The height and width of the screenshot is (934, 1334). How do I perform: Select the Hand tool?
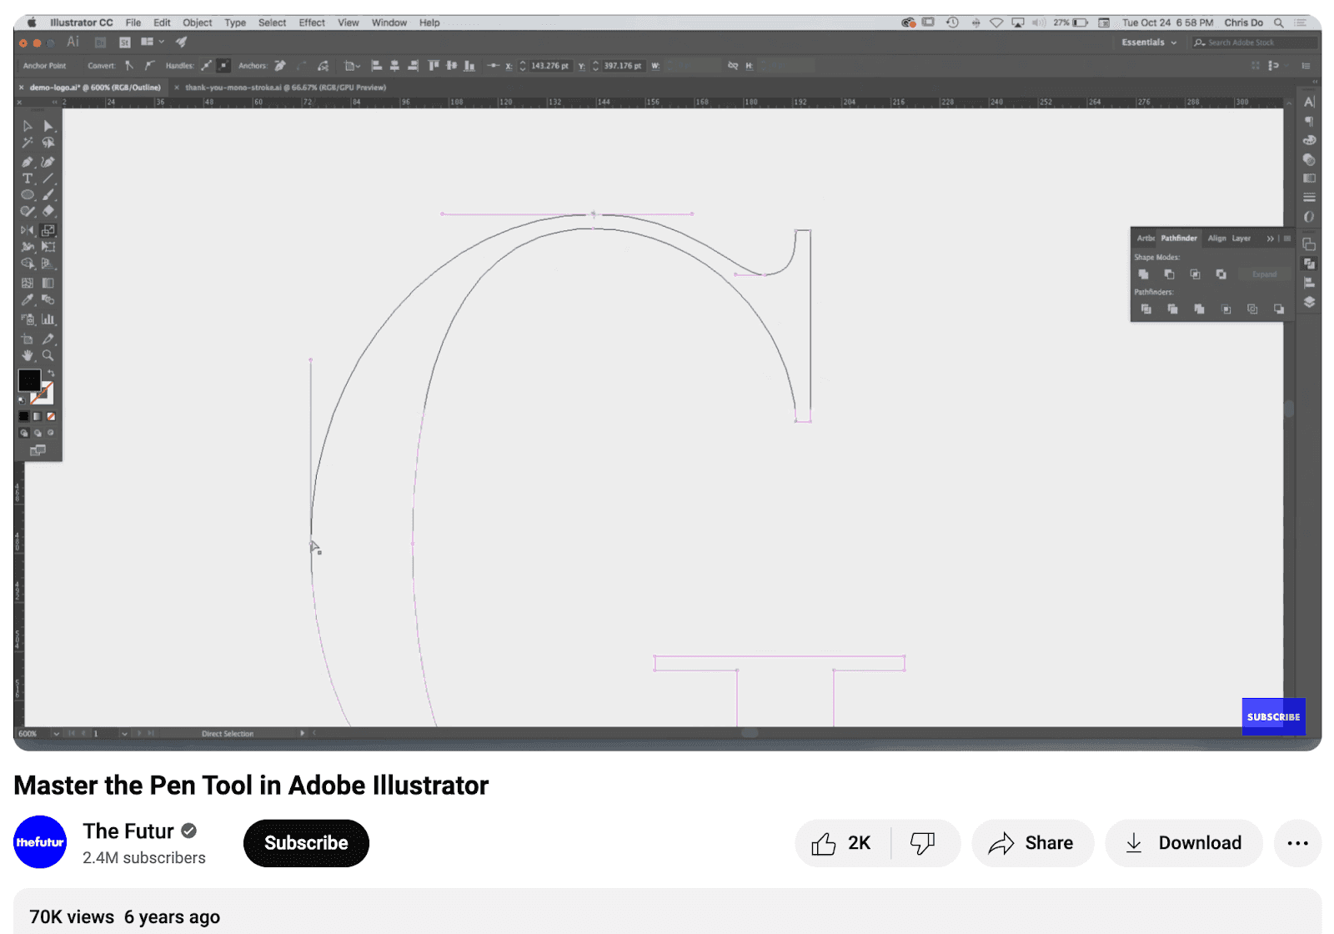[x=28, y=355]
